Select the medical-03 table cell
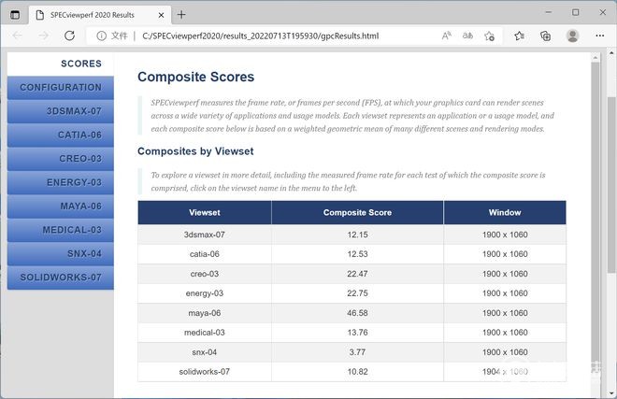The height and width of the screenshot is (399, 617). coord(205,333)
